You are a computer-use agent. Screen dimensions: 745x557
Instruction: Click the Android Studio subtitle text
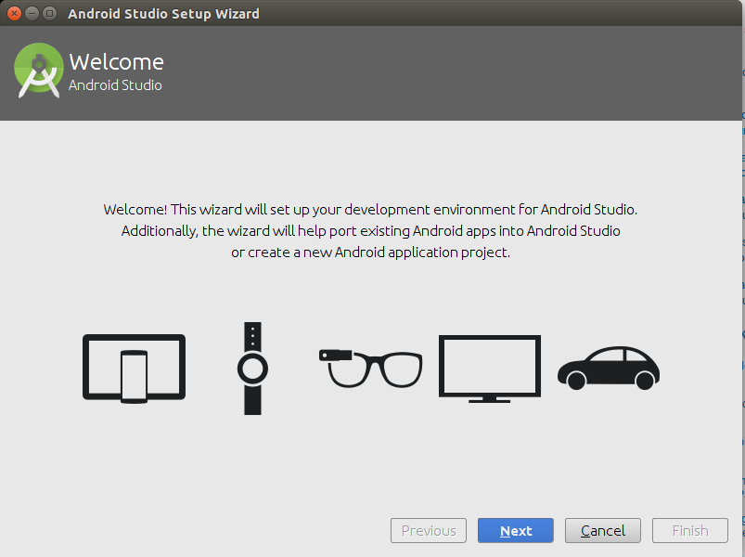[x=114, y=84]
